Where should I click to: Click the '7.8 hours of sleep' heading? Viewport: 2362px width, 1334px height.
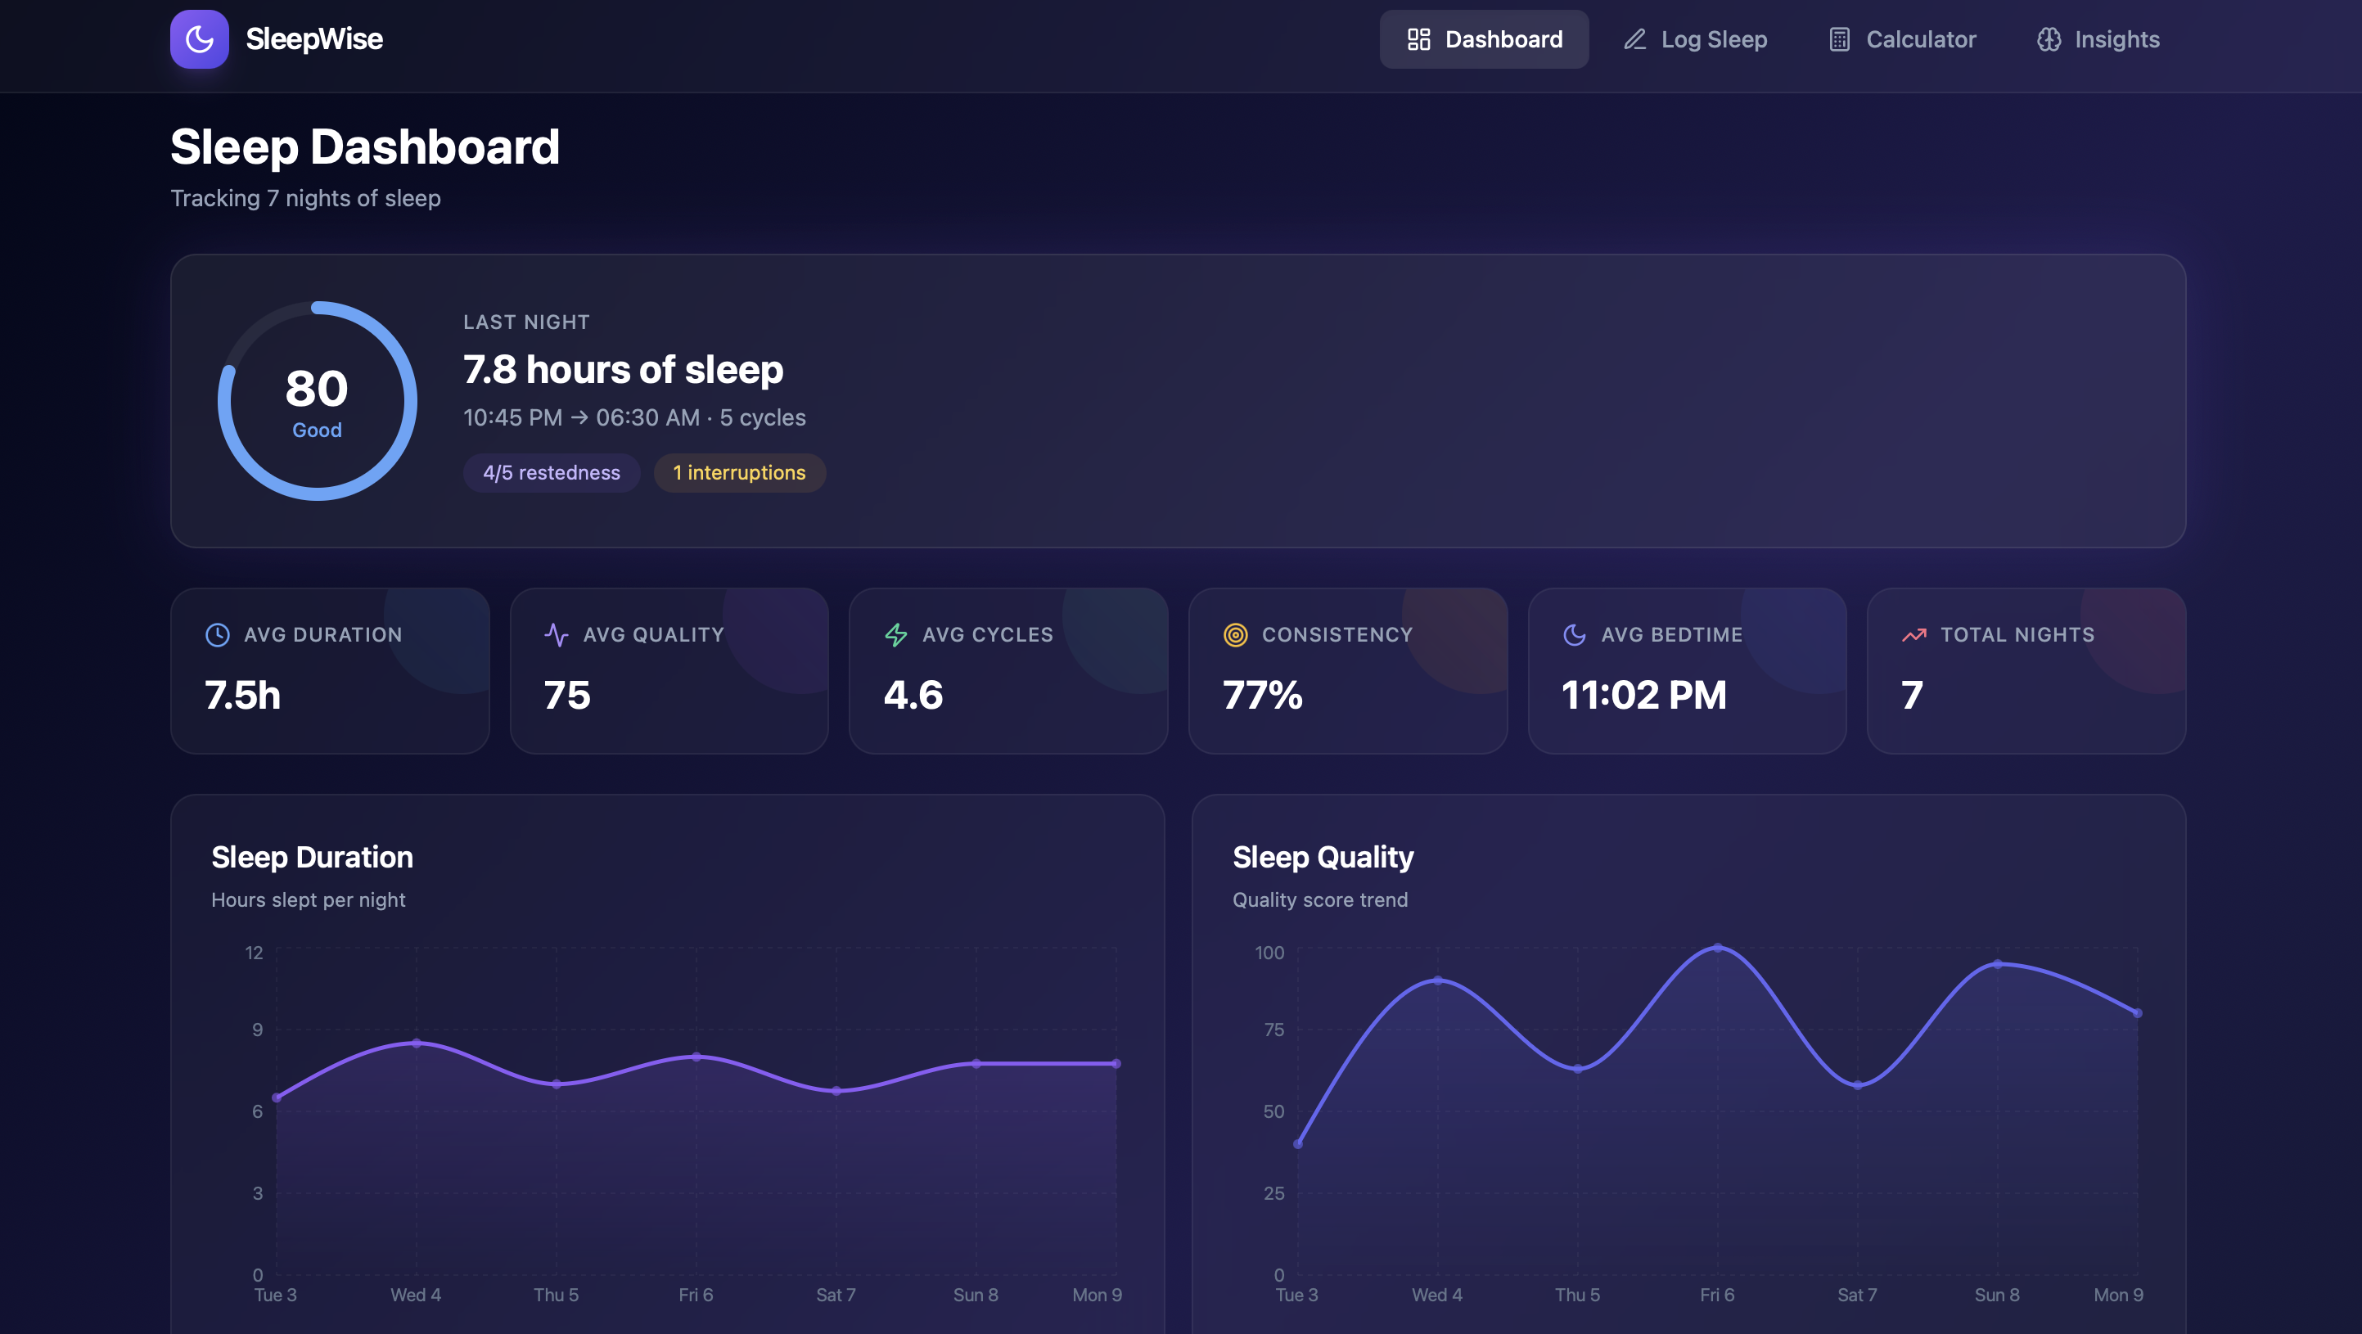pos(623,369)
